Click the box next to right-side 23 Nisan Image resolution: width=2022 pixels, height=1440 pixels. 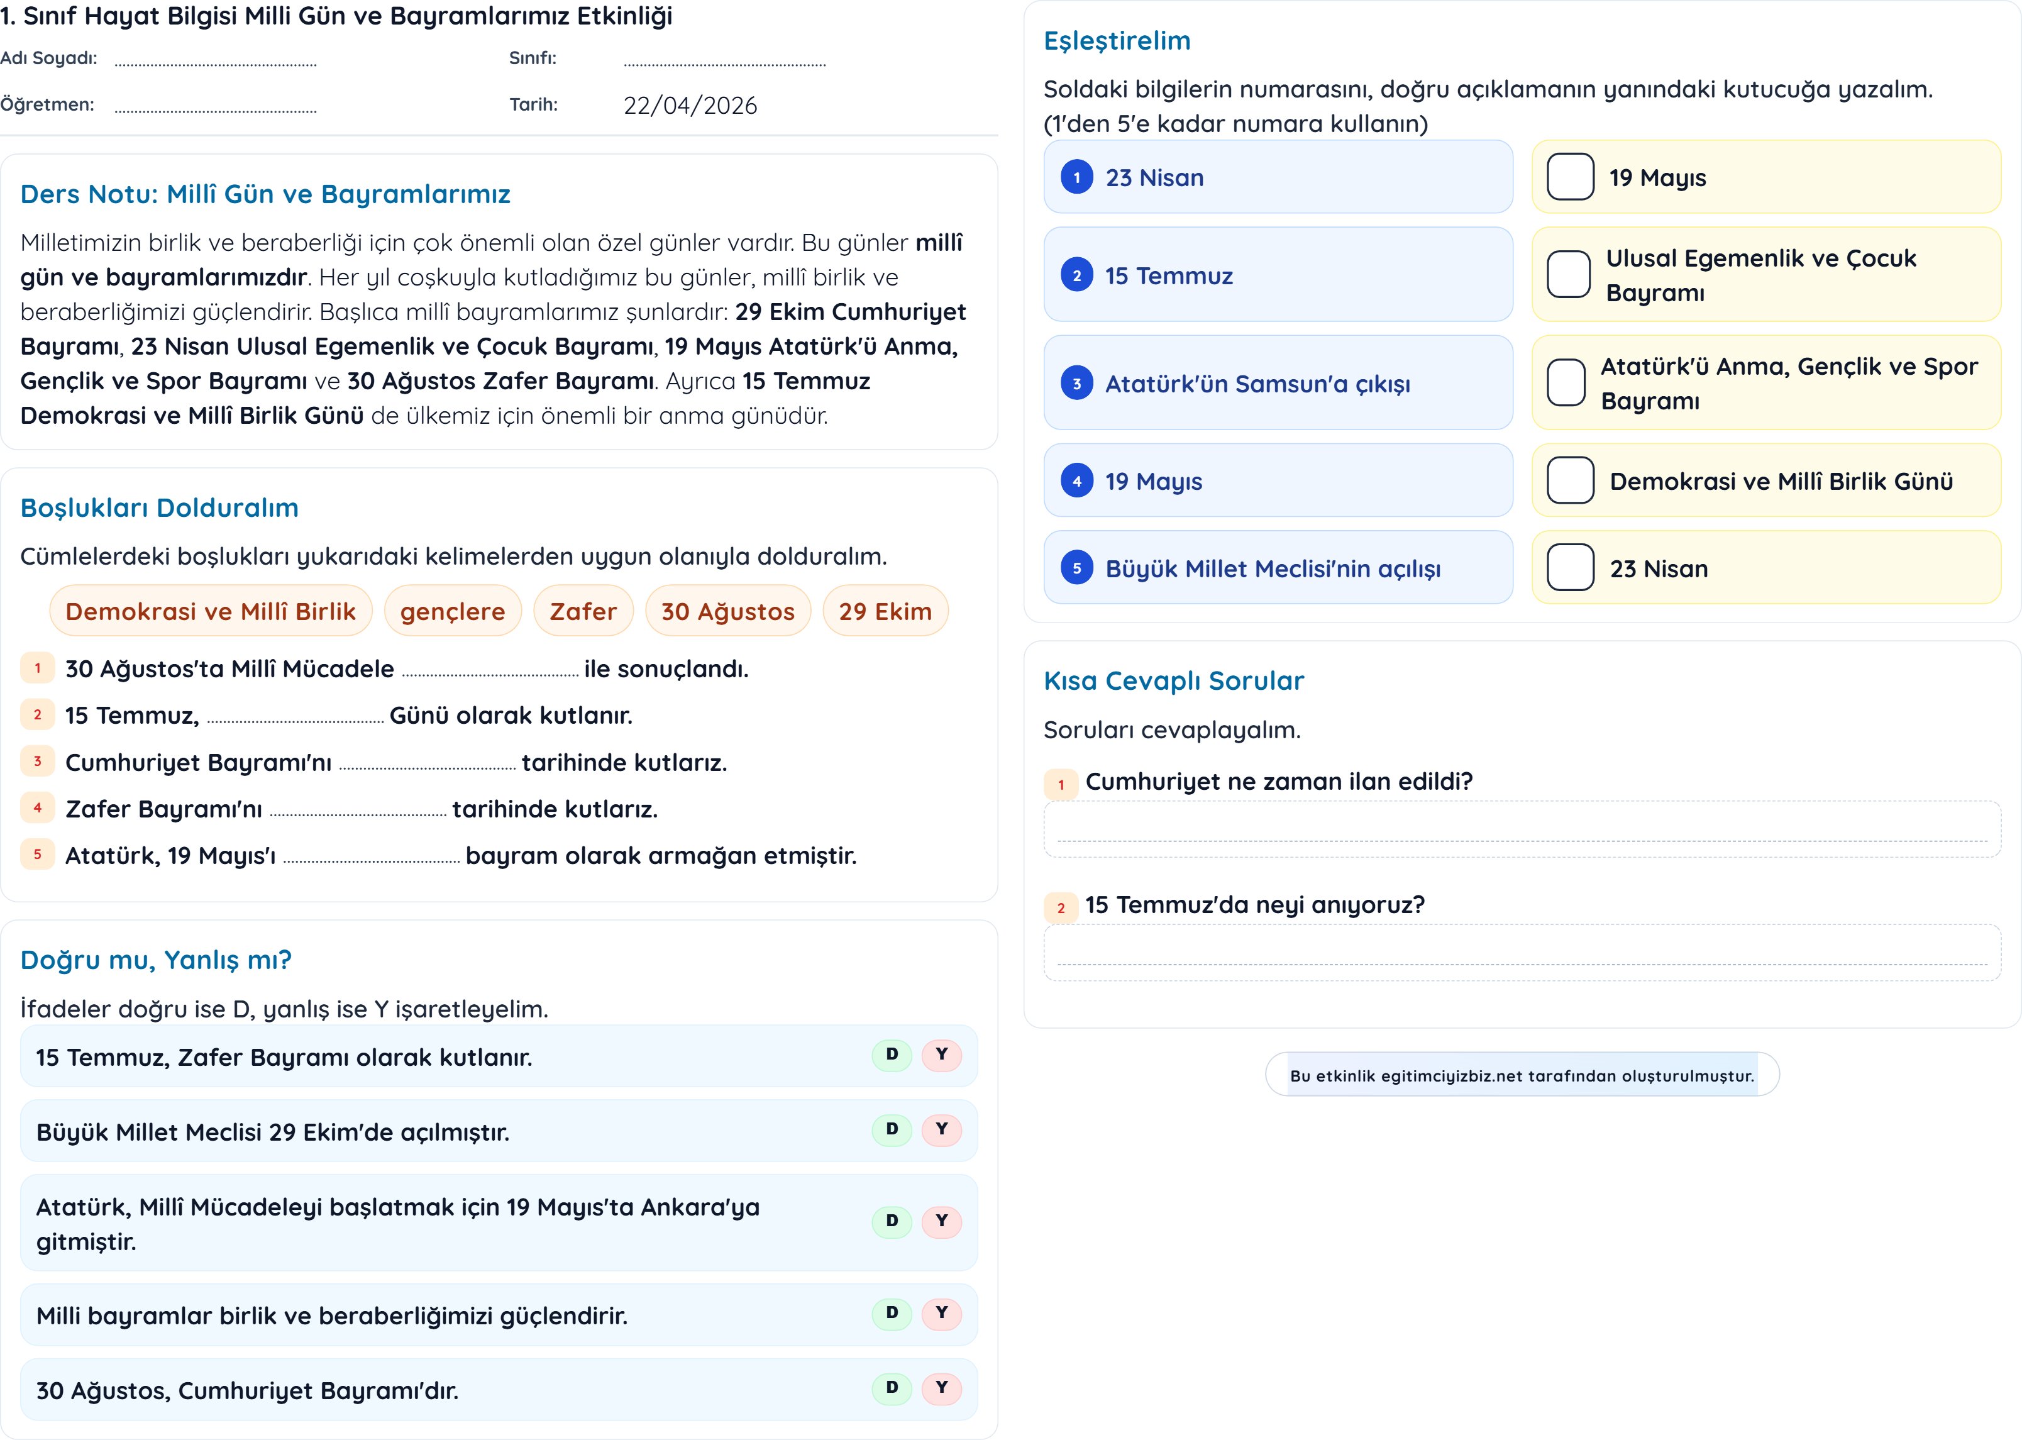(1570, 567)
